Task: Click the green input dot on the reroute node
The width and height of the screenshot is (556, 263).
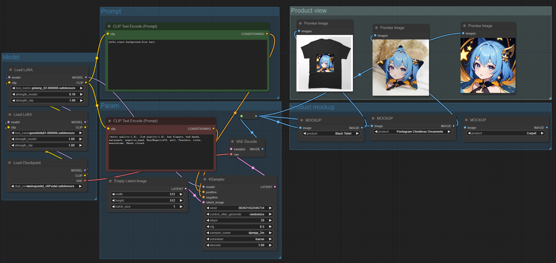Action: (241, 116)
